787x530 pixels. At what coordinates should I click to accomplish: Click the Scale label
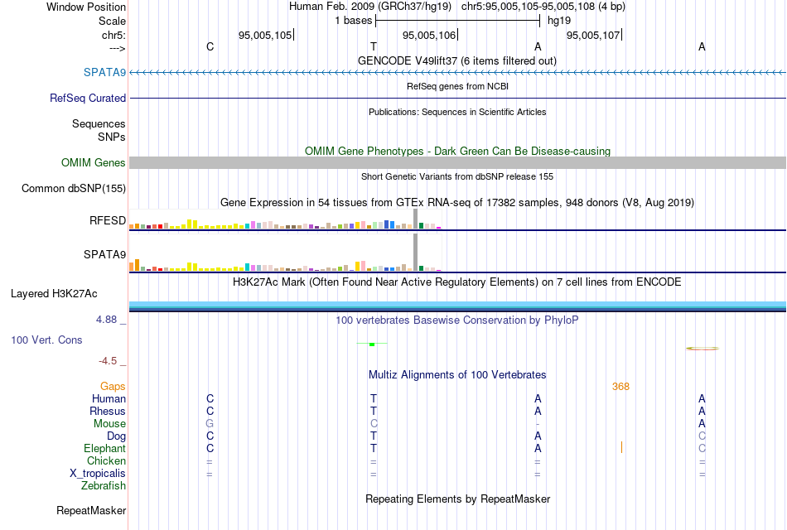coord(112,21)
